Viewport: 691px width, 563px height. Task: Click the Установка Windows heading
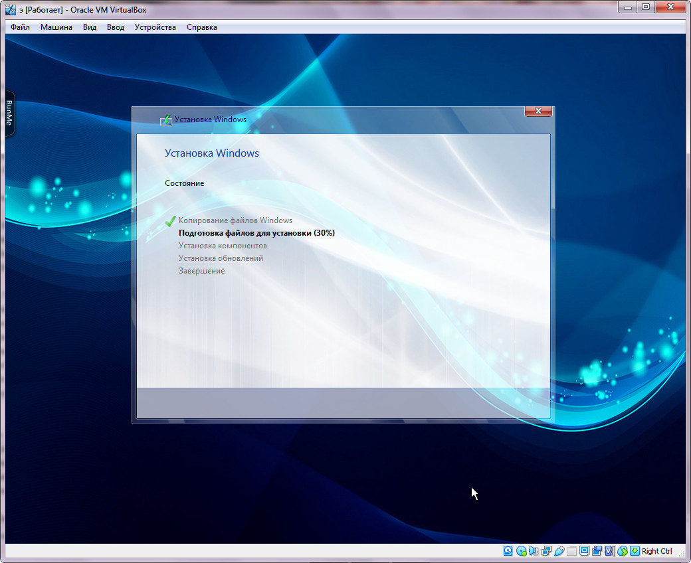(212, 153)
